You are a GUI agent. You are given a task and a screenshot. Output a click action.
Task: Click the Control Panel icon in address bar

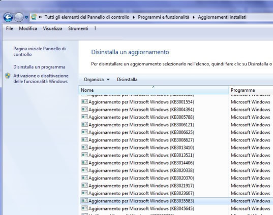point(34,17)
